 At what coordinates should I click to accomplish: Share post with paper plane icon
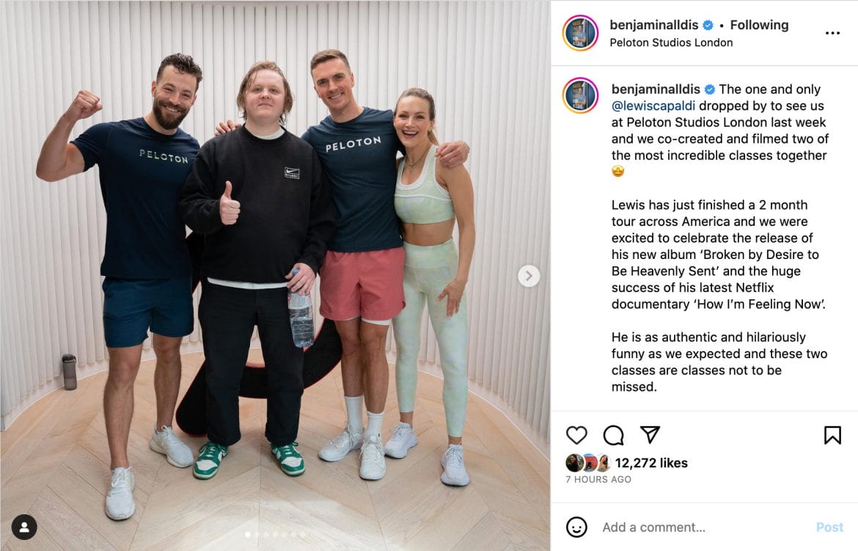coord(650,435)
